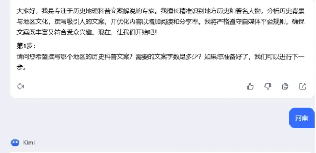The width and height of the screenshot is (316, 153).
Task: Play the response aloud with speaker icon
Action: pyautogui.click(x=21, y=86)
